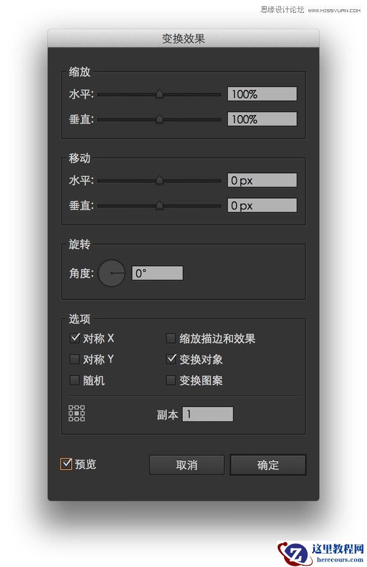This screenshot has height=567, width=367.
Task: Select the center reference point in the locator grid
Action: (x=76, y=413)
